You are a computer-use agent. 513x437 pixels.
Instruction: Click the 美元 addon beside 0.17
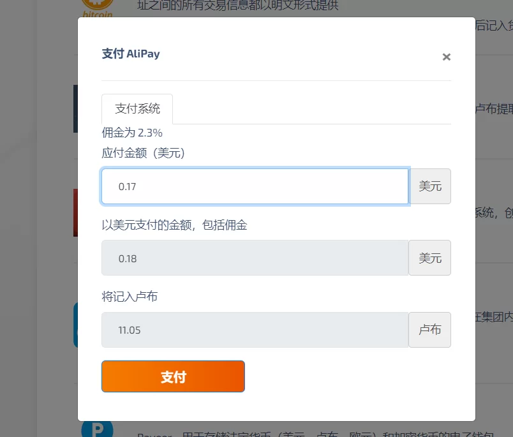pos(430,186)
